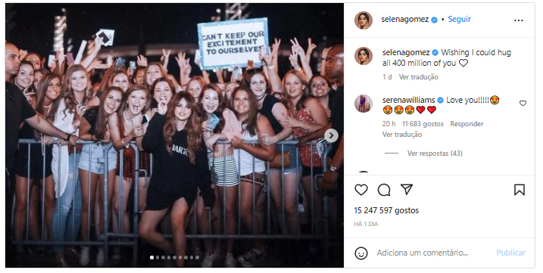Open comments via speech bubble icon
The height and width of the screenshot is (273, 543).
pyautogui.click(x=384, y=190)
